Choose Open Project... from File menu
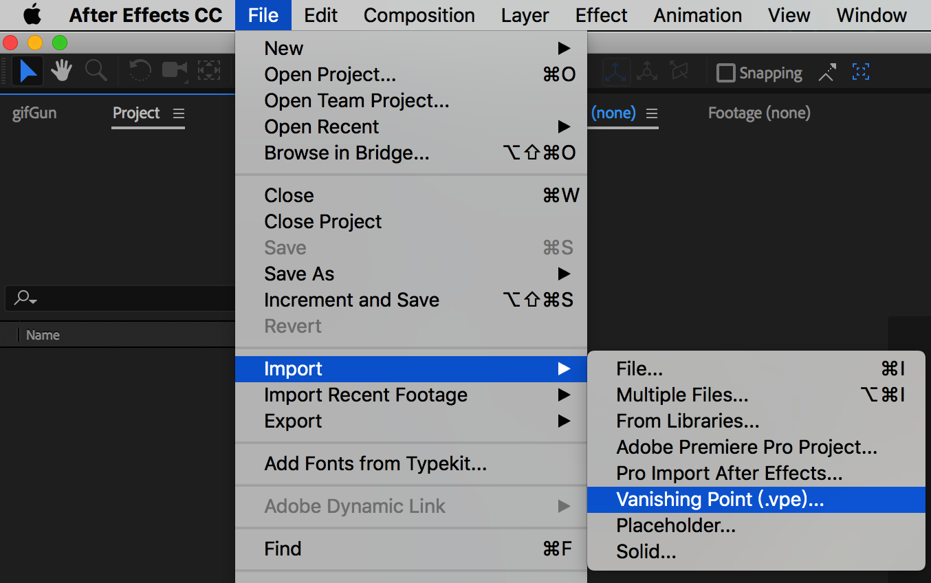Viewport: 931px width, 583px height. tap(411, 74)
